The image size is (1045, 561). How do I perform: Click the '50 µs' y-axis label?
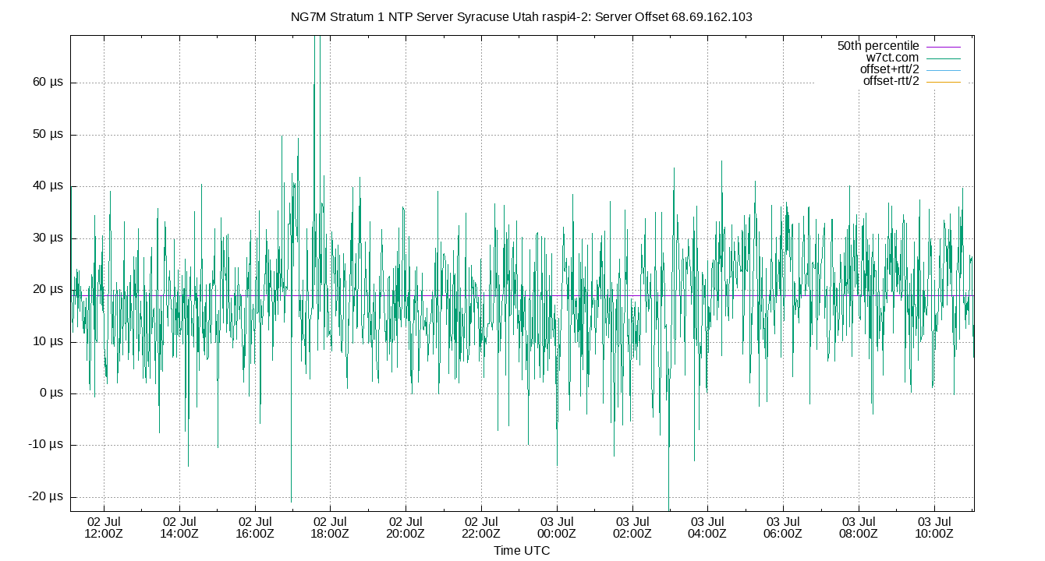(48, 135)
